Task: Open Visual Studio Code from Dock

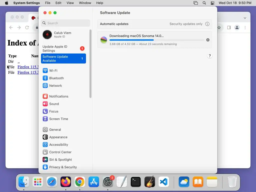Action: click(164, 182)
